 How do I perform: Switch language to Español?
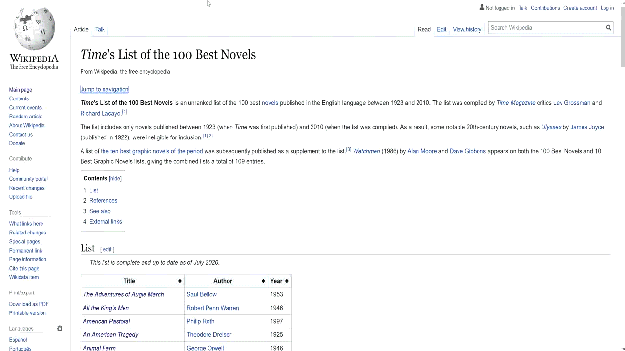pyautogui.click(x=18, y=340)
